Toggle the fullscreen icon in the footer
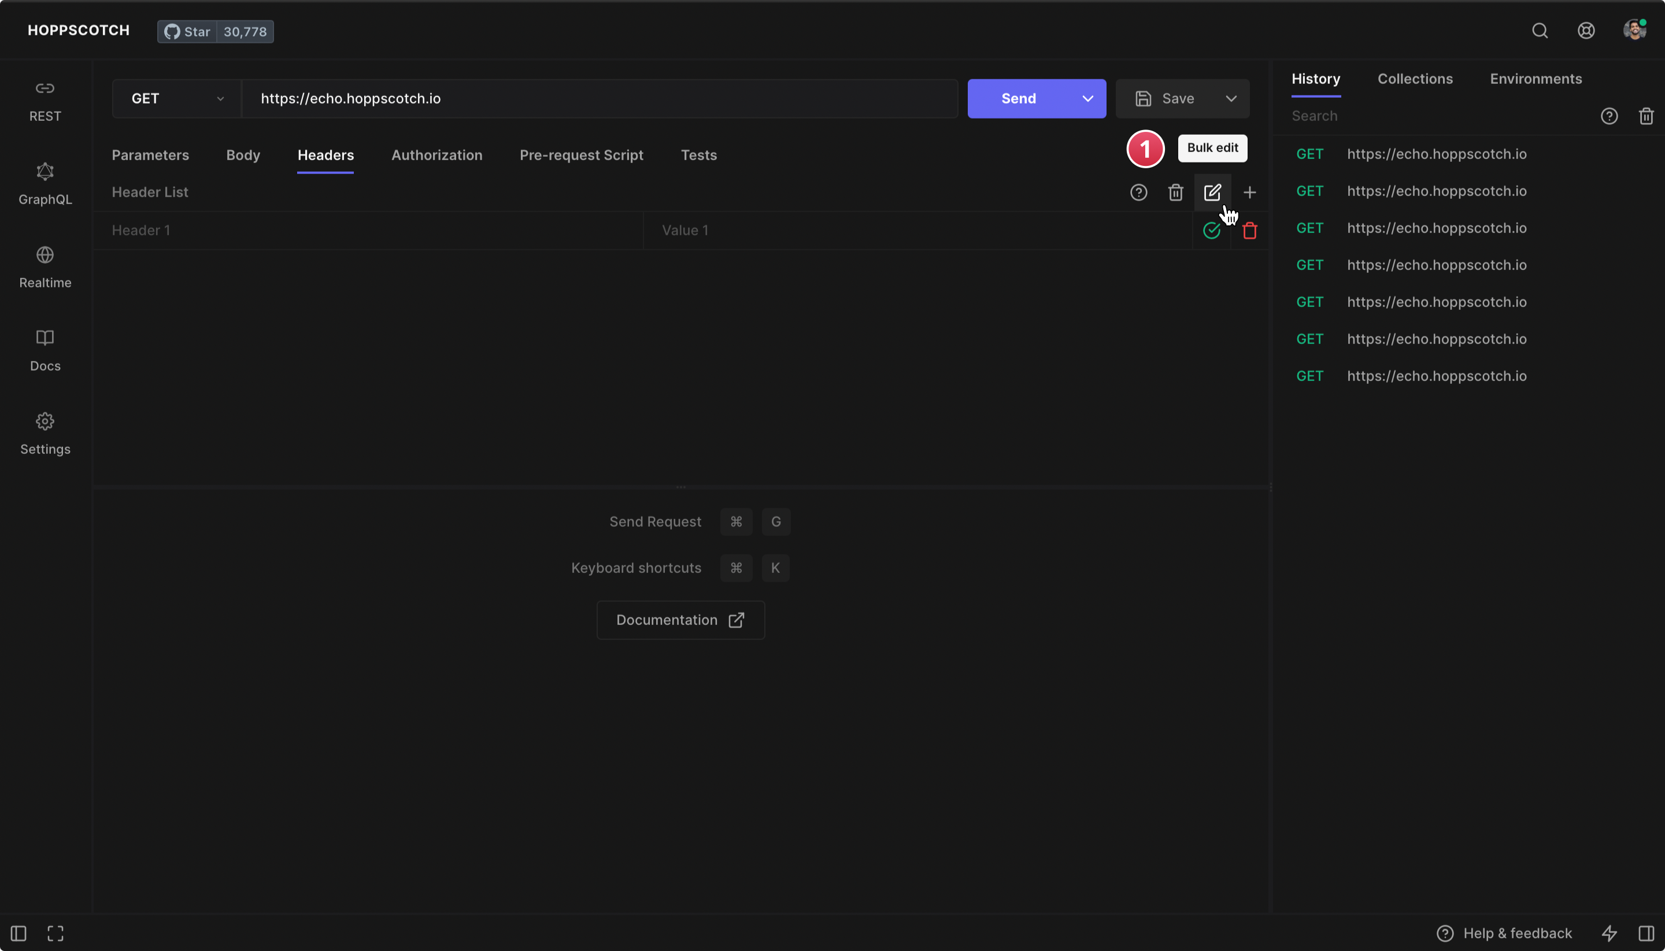The width and height of the screenshot is (1665, 951). click(55, 933)
